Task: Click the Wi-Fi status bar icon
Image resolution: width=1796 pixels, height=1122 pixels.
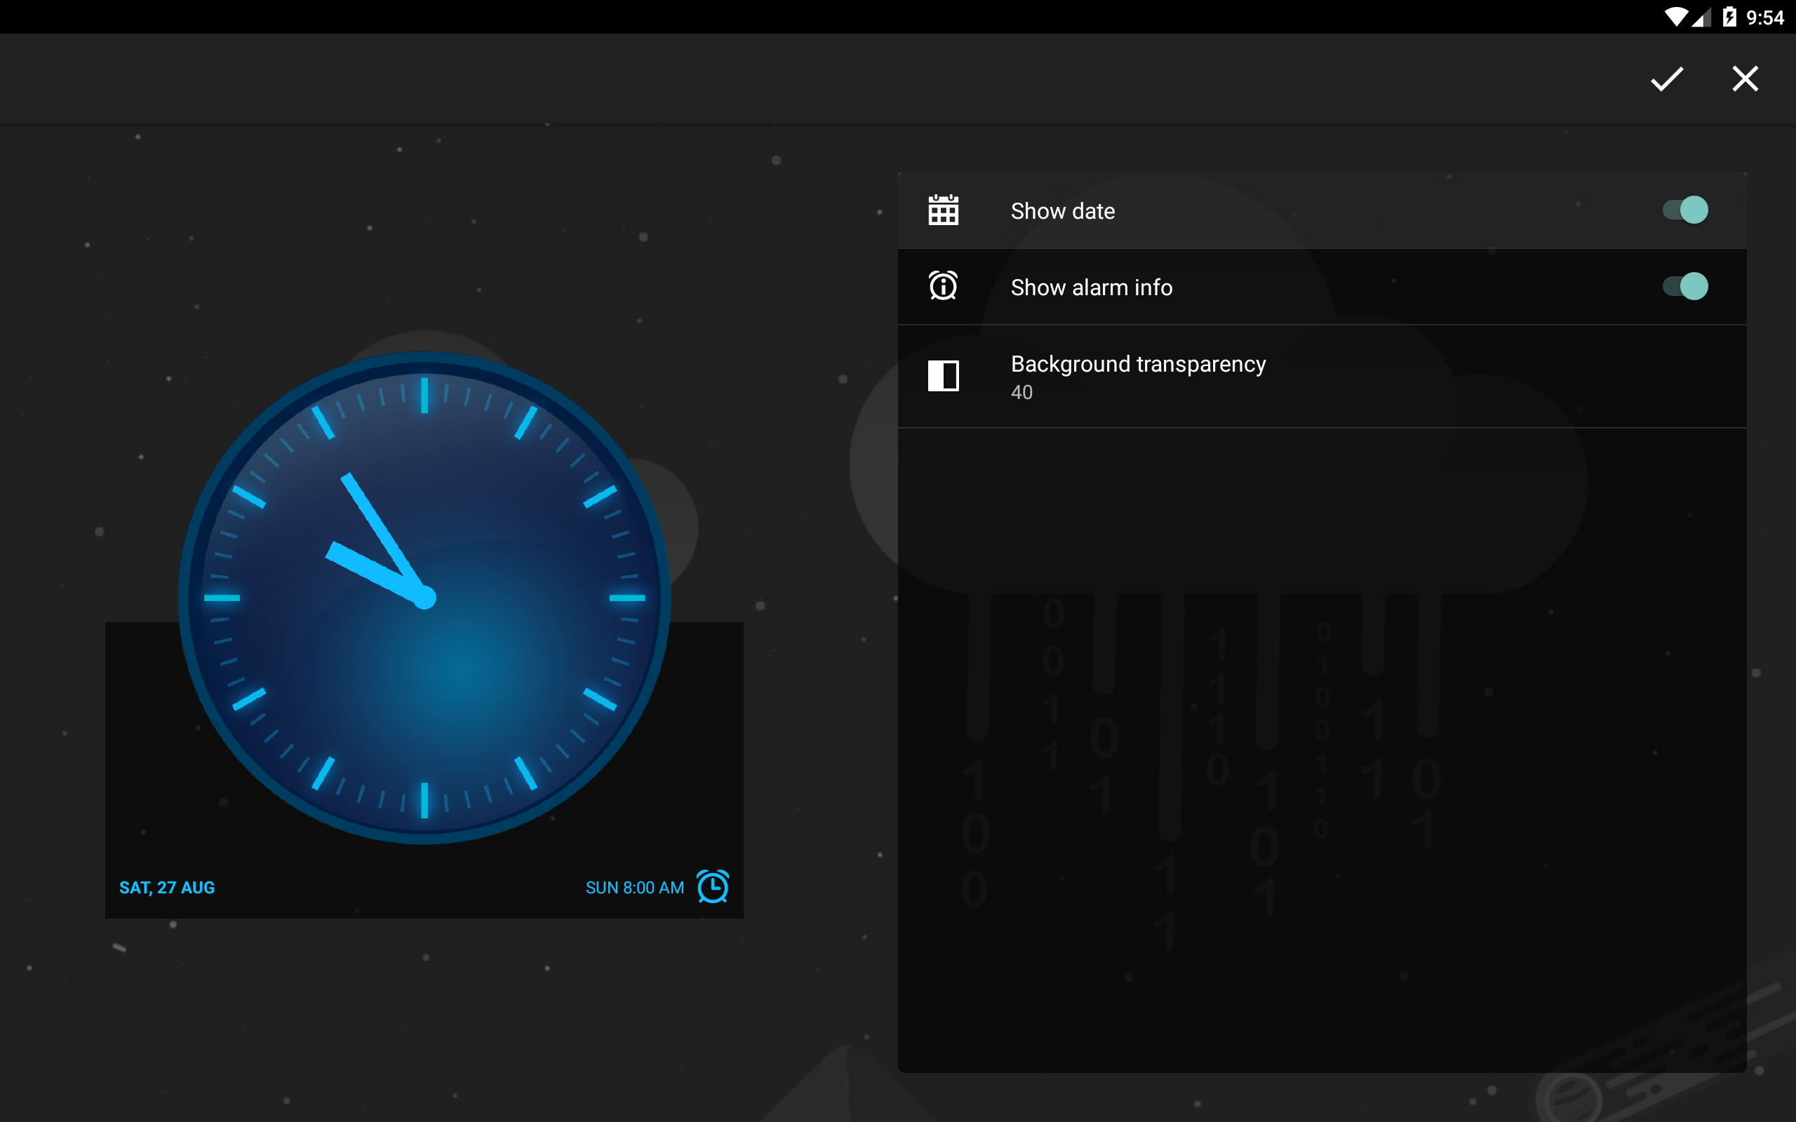Action: click(1676, 17)
